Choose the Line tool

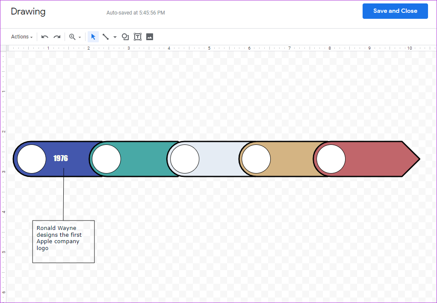106,37
